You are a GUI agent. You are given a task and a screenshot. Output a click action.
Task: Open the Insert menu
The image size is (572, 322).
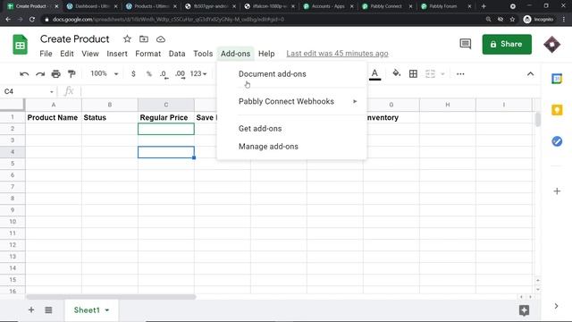[117, 54]
